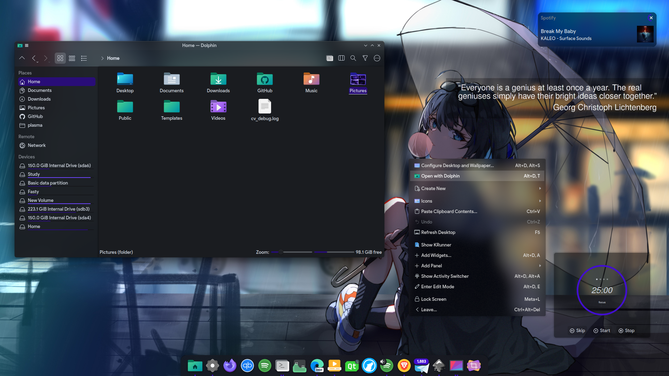Screen dimensions: 669x376
Task: Launch Telegram with 1,883 badge
Action: (422, 366)
